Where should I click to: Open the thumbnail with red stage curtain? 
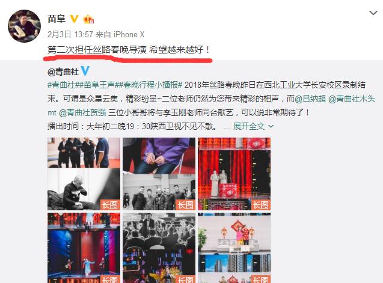(234, 174)
